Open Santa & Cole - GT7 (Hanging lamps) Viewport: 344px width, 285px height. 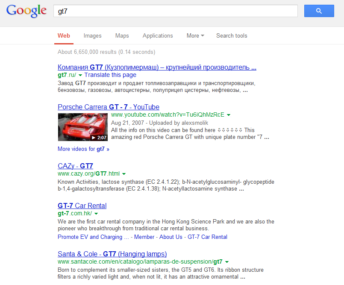112,254
